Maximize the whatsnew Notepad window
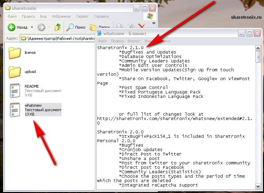This screenshot has height=193, width=264. 249,33
